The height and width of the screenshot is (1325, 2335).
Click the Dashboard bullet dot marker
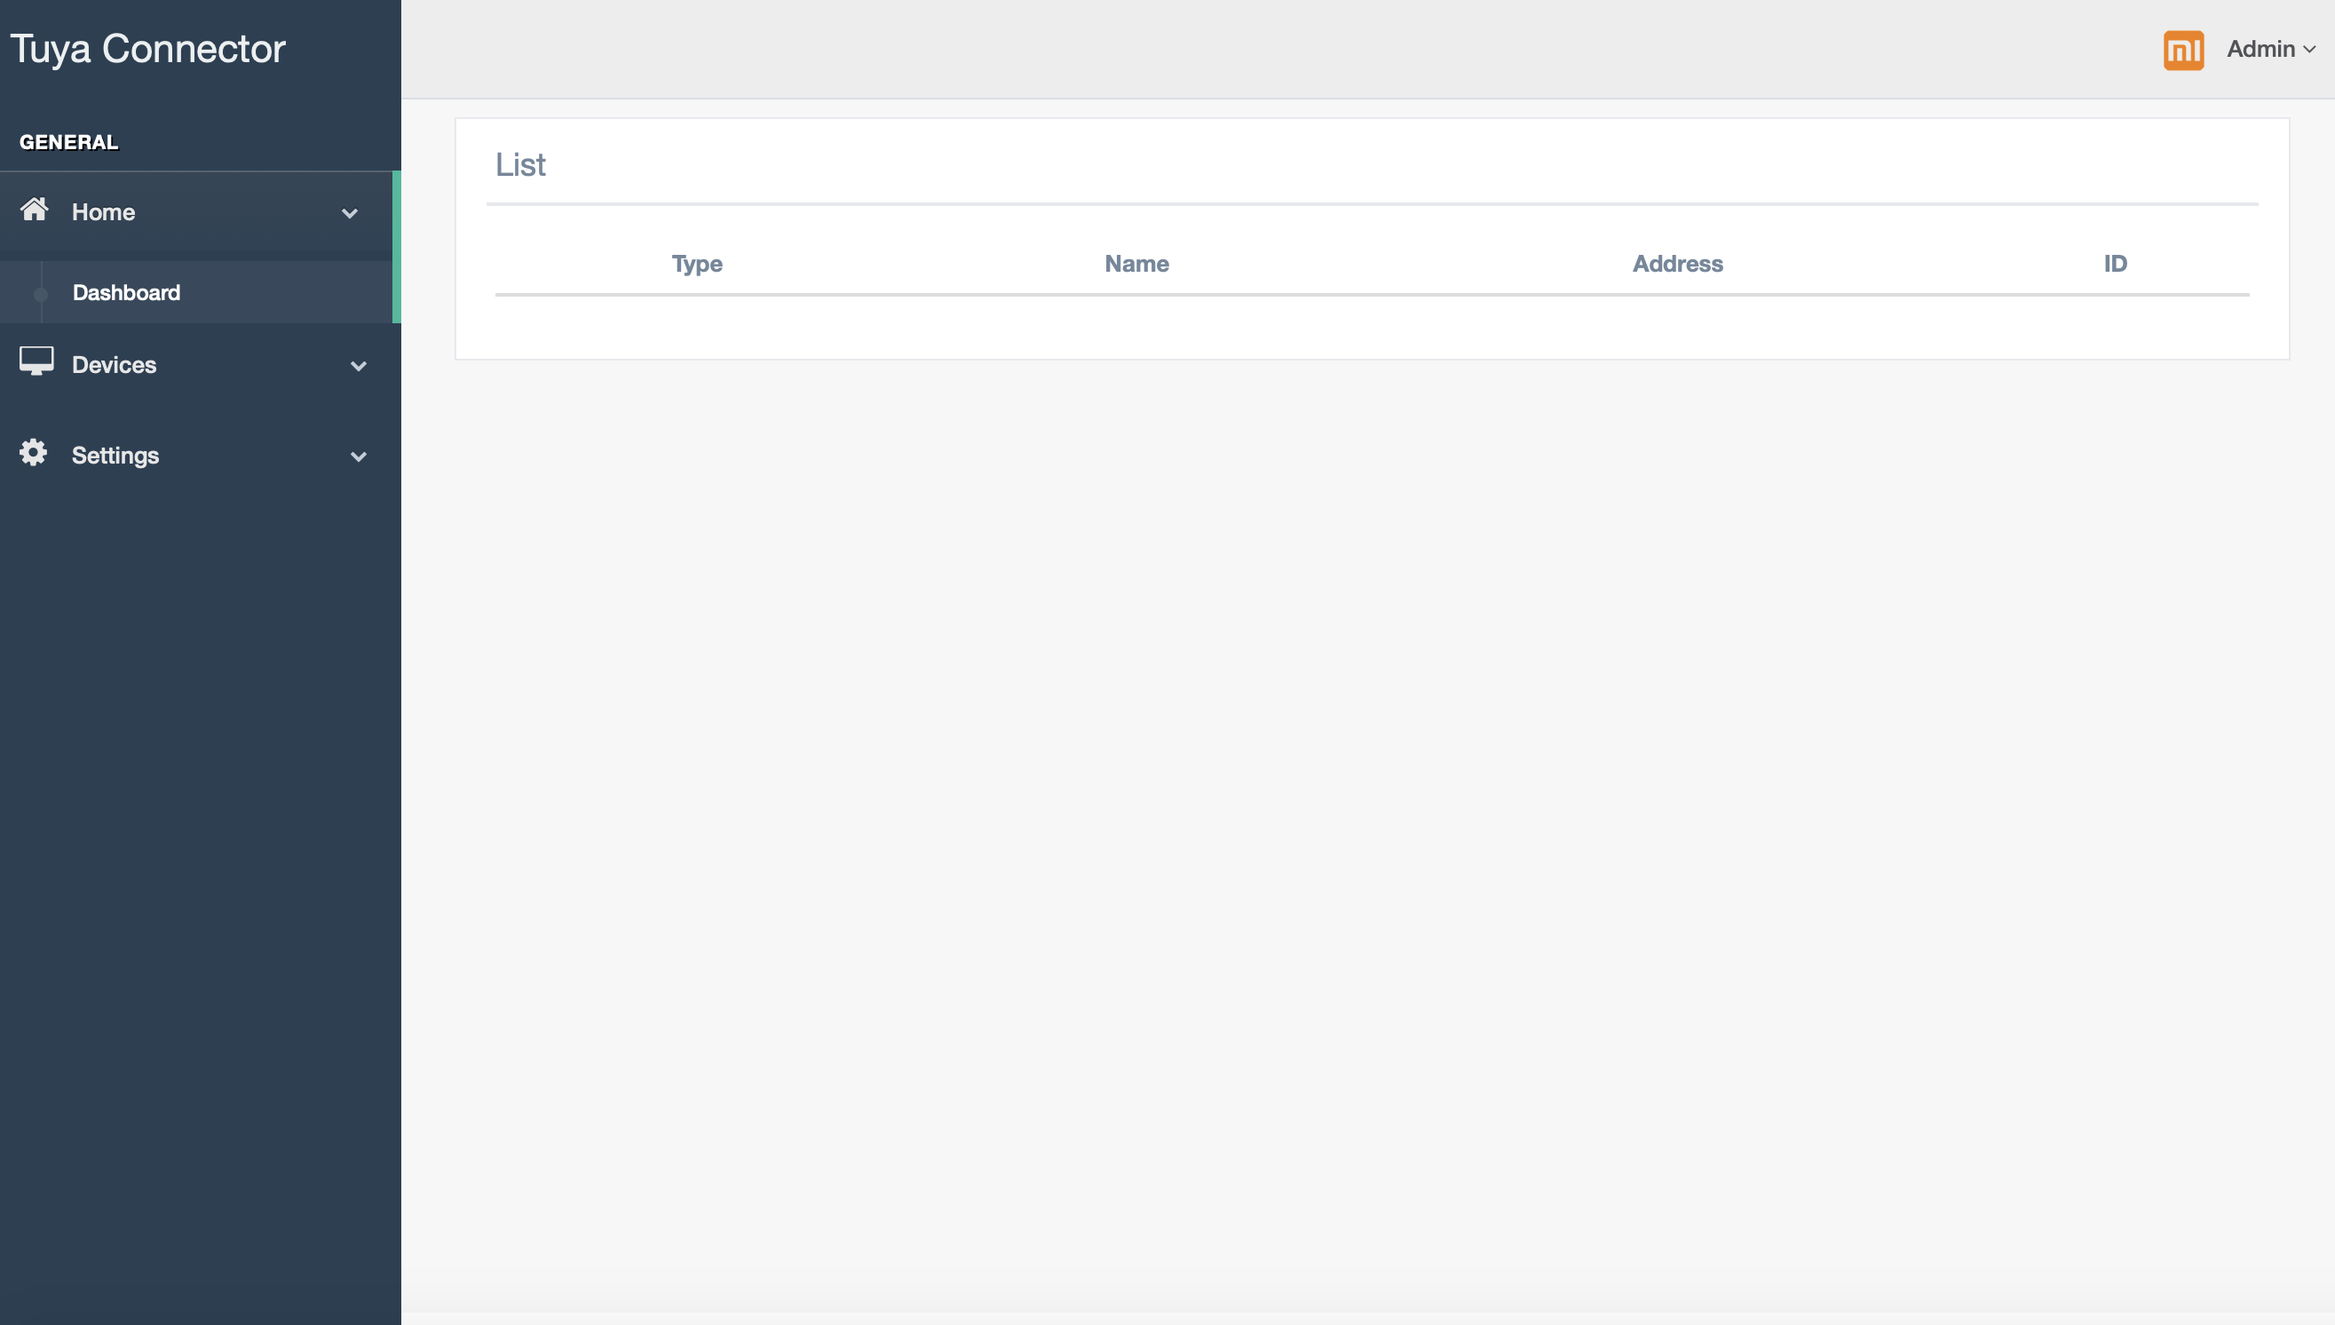40,294
